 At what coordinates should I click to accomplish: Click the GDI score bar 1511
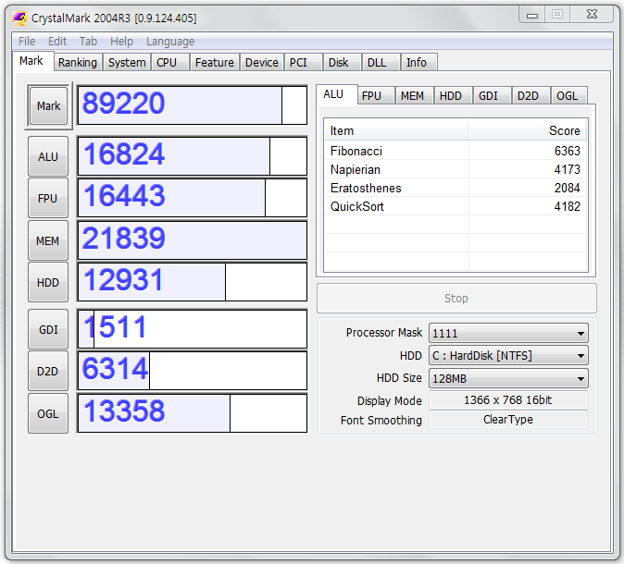193,329
